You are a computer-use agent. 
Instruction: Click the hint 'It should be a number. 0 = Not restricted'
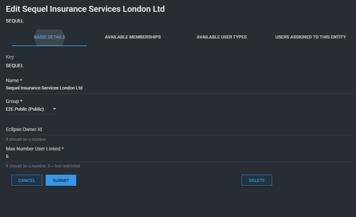coord(43,166)
